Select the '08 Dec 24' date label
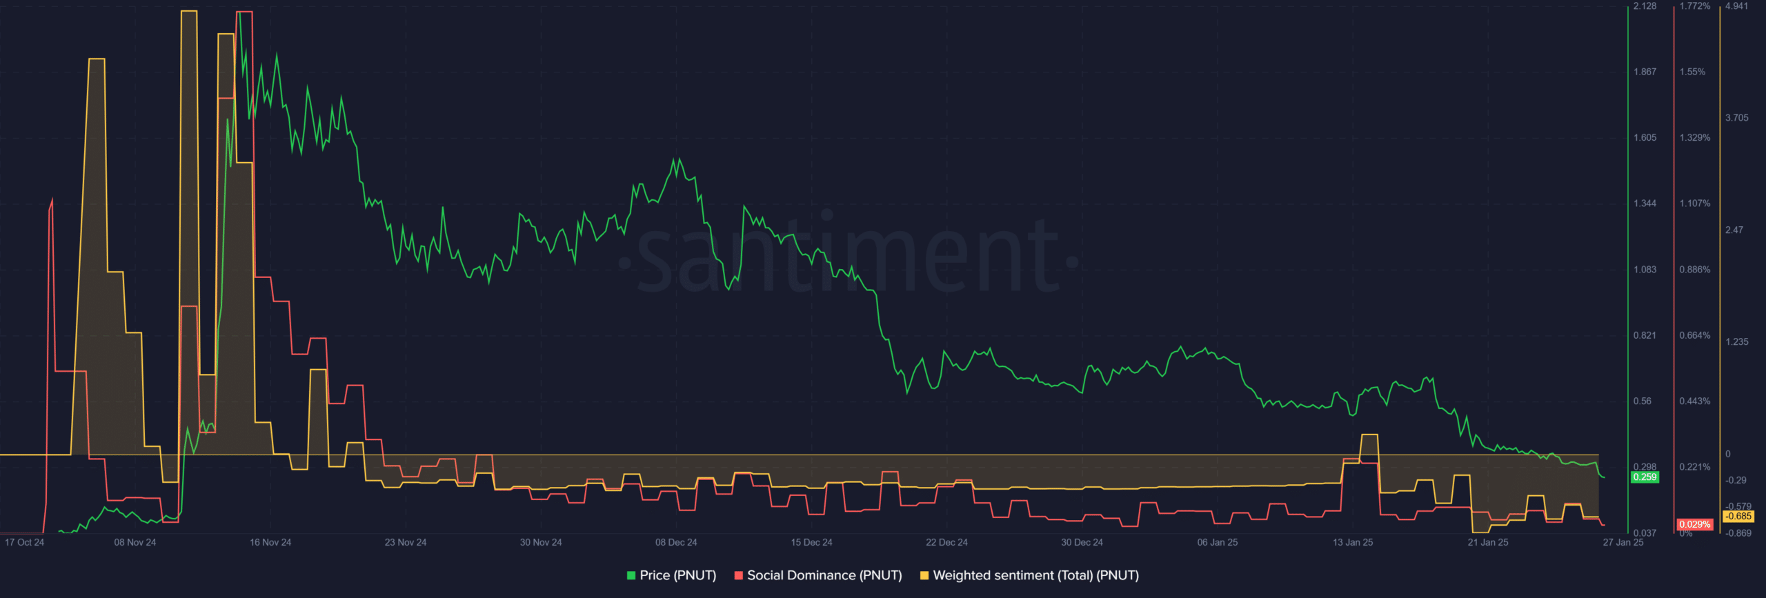1766x598 pixels. click(676, 542)
